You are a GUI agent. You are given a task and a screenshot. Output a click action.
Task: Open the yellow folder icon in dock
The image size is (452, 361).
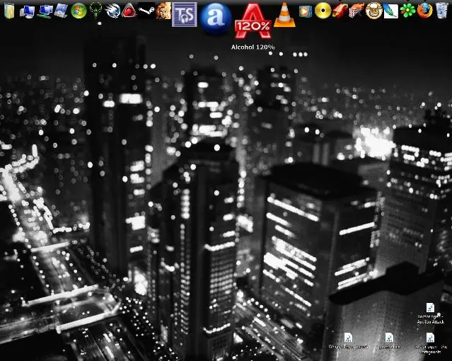[9, 11]
